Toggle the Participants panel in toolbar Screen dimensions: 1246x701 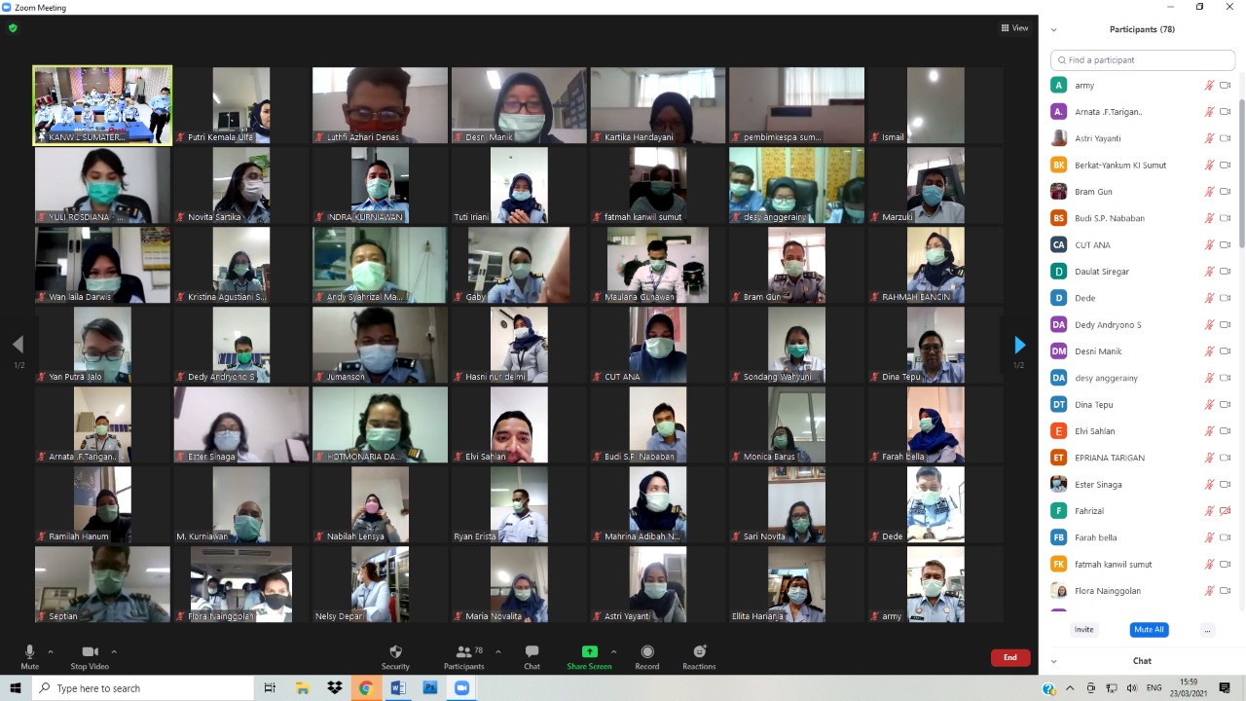(463, 652)
